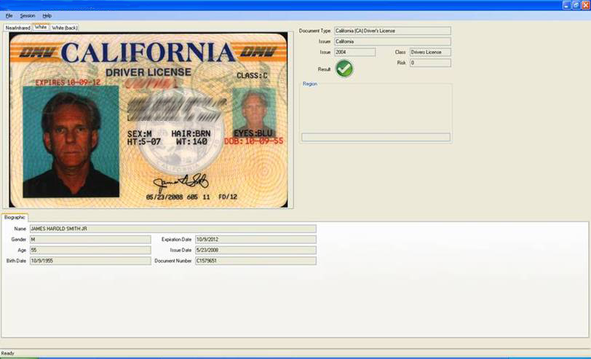This screenshot has width=591, height=359.
Task: Minimize the application window
Action: click(x=567, y=5)
